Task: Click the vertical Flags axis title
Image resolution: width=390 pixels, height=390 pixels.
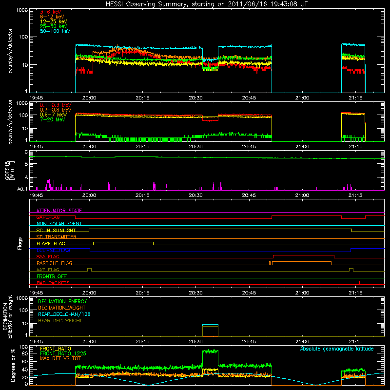Action: [x=20, y=243]
